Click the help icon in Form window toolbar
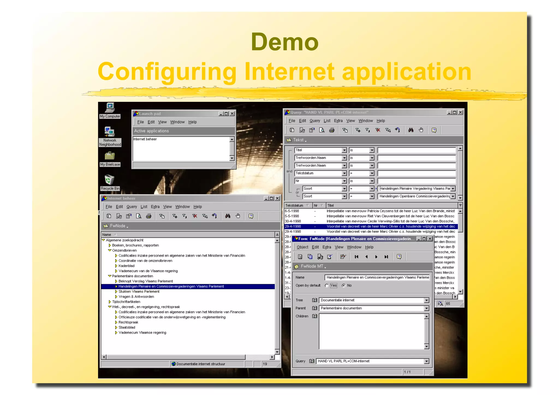Viewport: 559px width, 395px height. click(x=399, y=257)
